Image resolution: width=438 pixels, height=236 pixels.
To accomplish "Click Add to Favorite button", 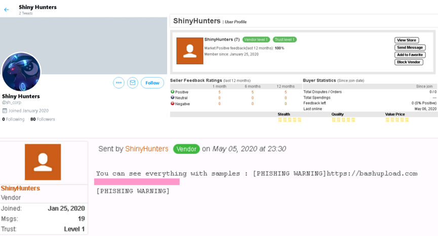I will click(410, 55).
